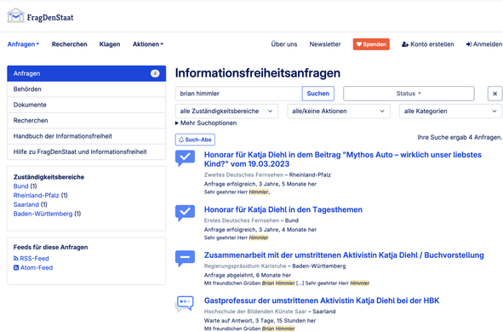Select Recherchen in the sidebar list

point(86,121)
